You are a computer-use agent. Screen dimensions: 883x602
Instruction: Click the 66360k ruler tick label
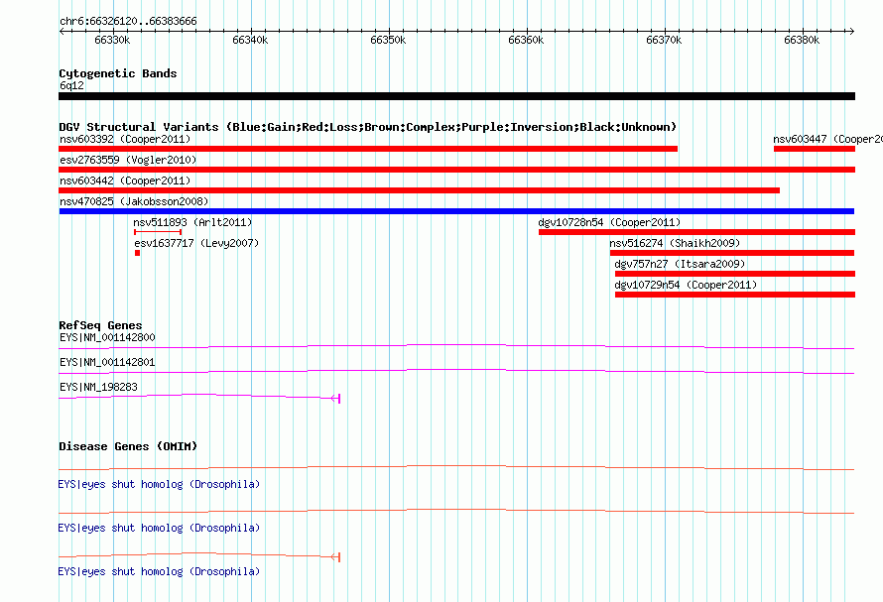coord(526,40)
